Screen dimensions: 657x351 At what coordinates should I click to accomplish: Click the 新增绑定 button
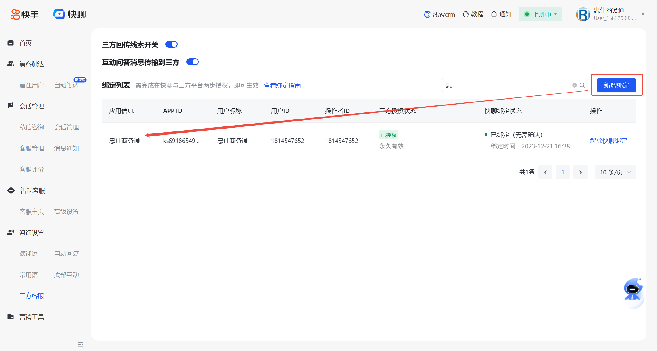tap(616, 85)
